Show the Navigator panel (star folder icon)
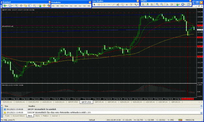 [x=25, y=6]
